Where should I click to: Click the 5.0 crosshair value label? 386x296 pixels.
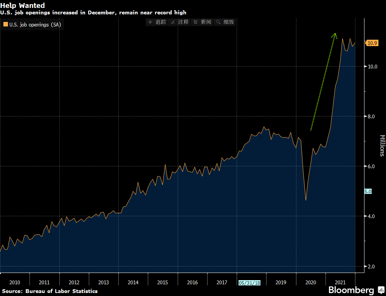coord(368,191)
